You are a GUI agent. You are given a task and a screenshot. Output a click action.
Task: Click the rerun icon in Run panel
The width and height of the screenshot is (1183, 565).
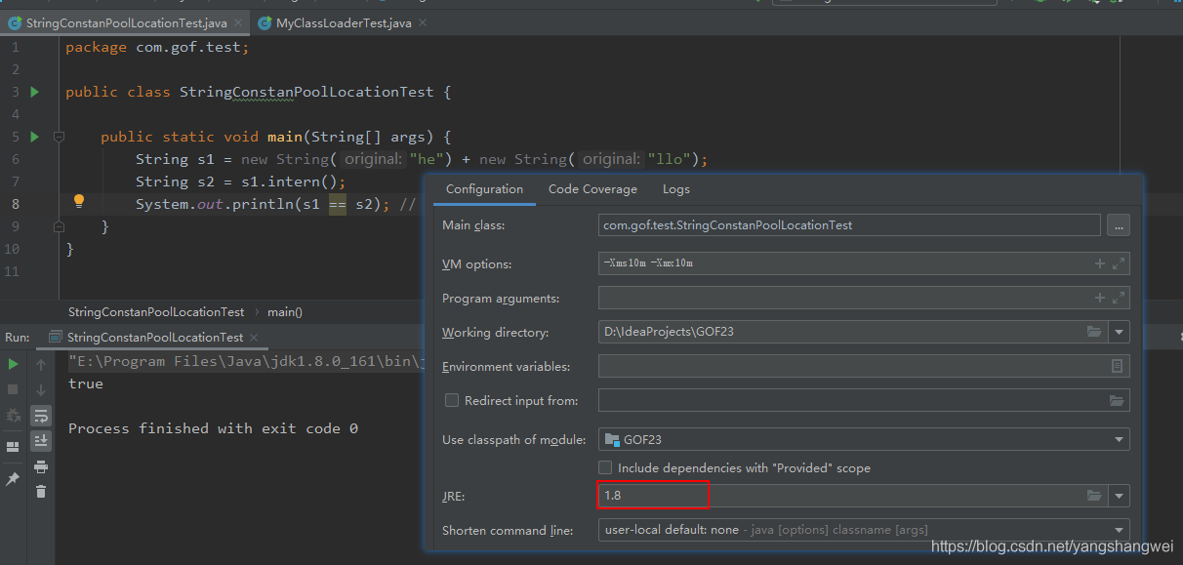pos(14,364)
